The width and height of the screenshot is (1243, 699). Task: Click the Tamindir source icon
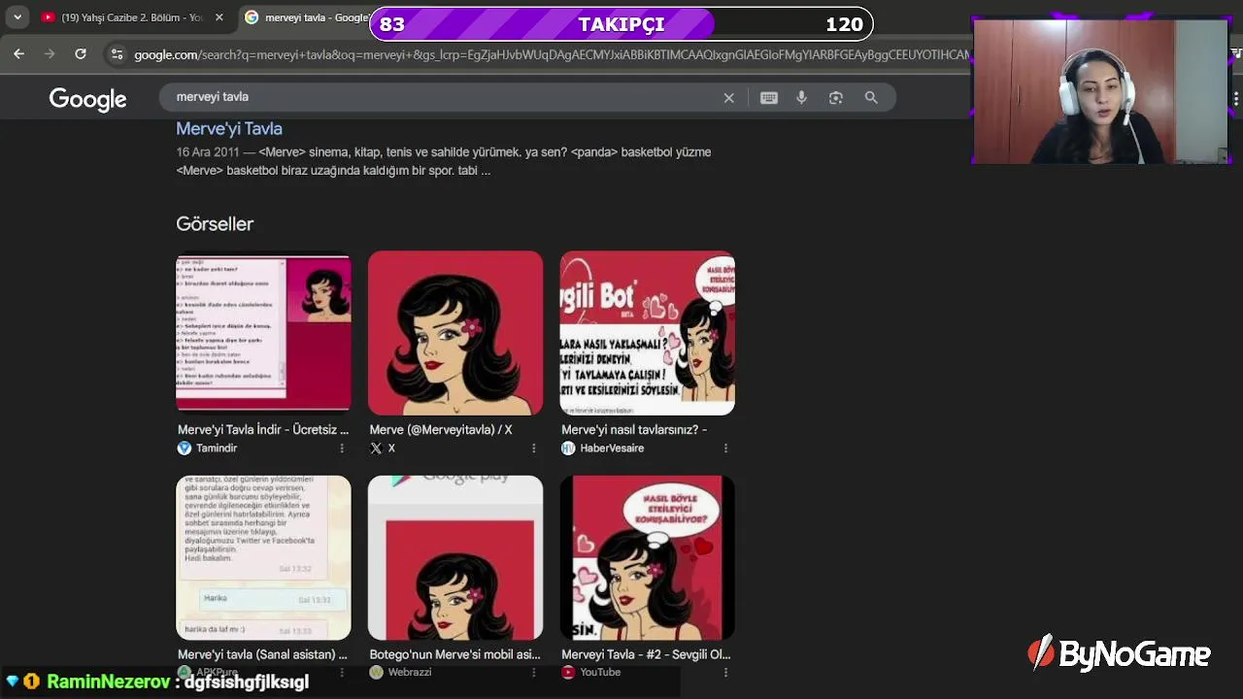tap(185, 449)
